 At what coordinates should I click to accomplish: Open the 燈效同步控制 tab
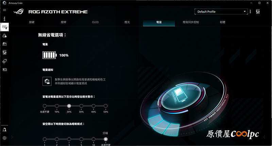(191, 22)
